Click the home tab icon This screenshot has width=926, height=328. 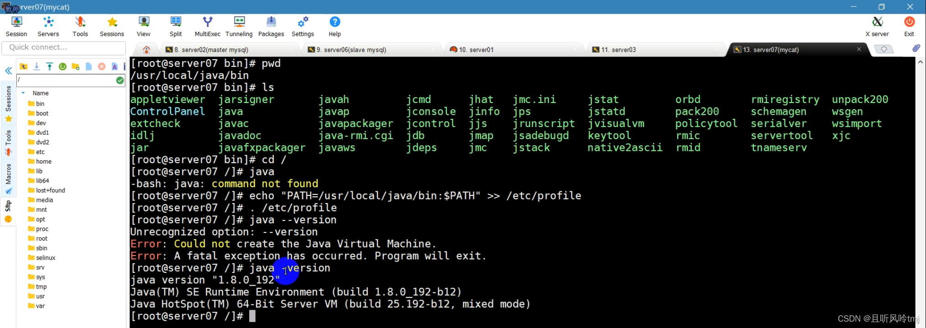[x=146, y=50]
